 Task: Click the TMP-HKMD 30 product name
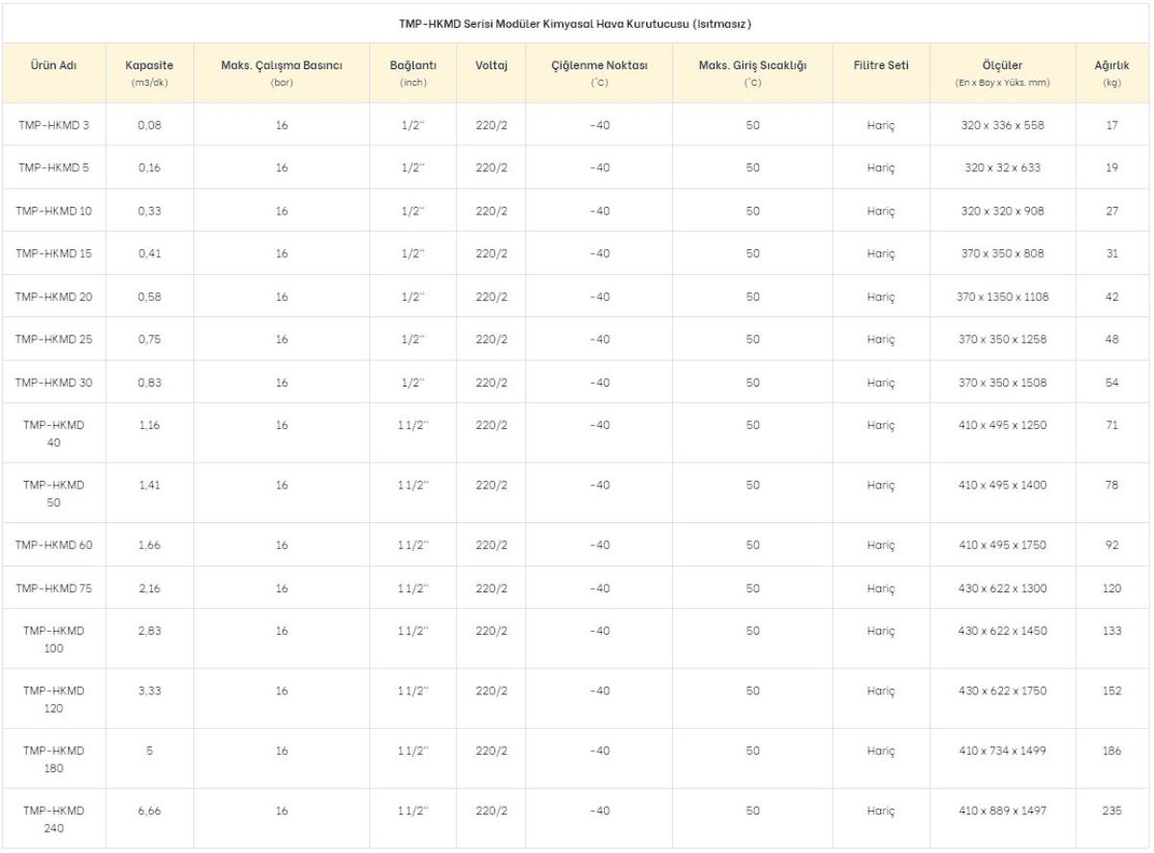[x=54, y=383]
